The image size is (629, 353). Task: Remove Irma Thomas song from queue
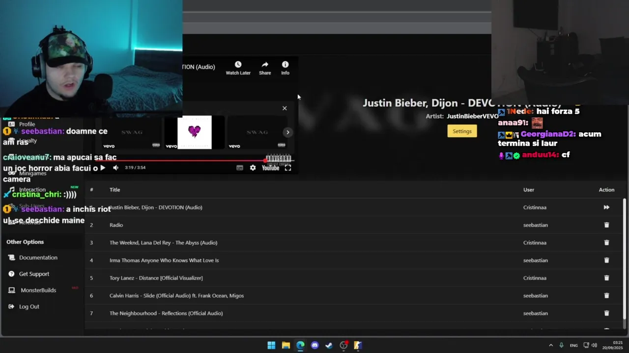click(x=606, y=260)
